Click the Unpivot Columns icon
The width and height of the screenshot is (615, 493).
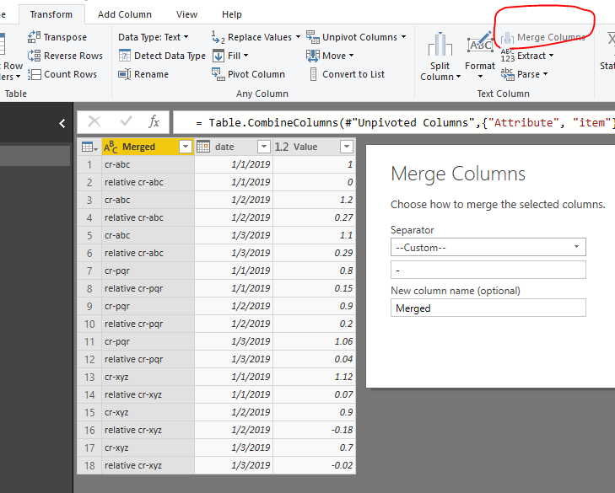pyautogui.click(x=313, y=37)
